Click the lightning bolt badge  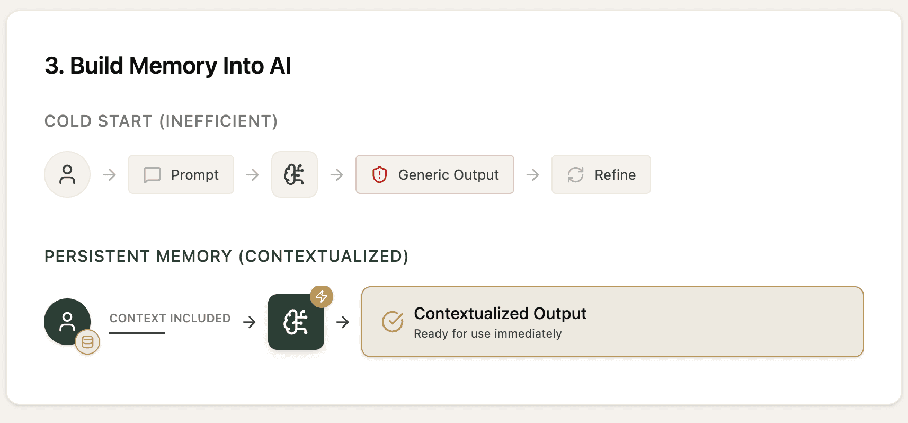tap(322, 296)
